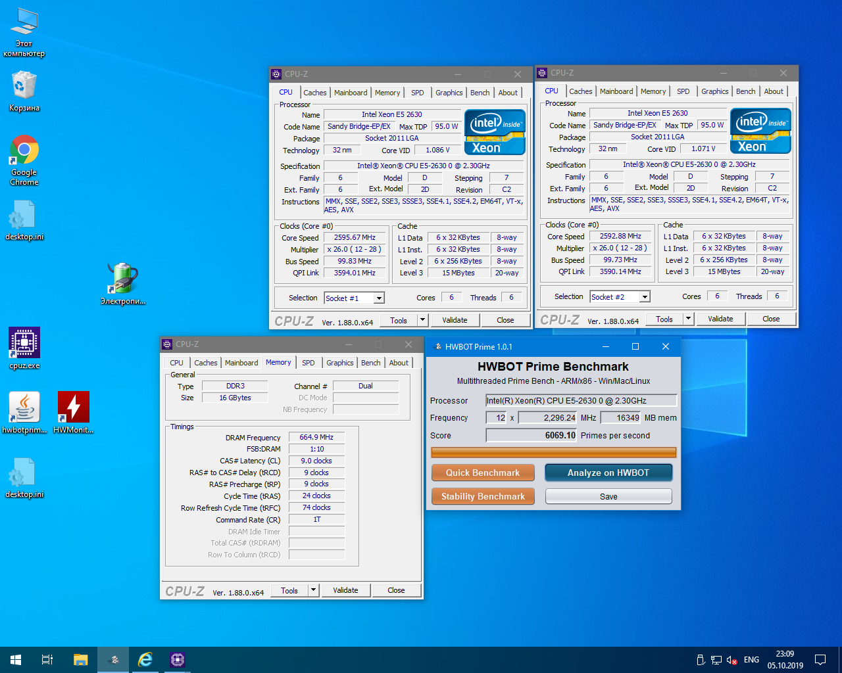Expand the Tools arrow in CPU-Z Memory window
Image resolution: width=842 pixels, height=673 pixels.
(x=313, y=590)
